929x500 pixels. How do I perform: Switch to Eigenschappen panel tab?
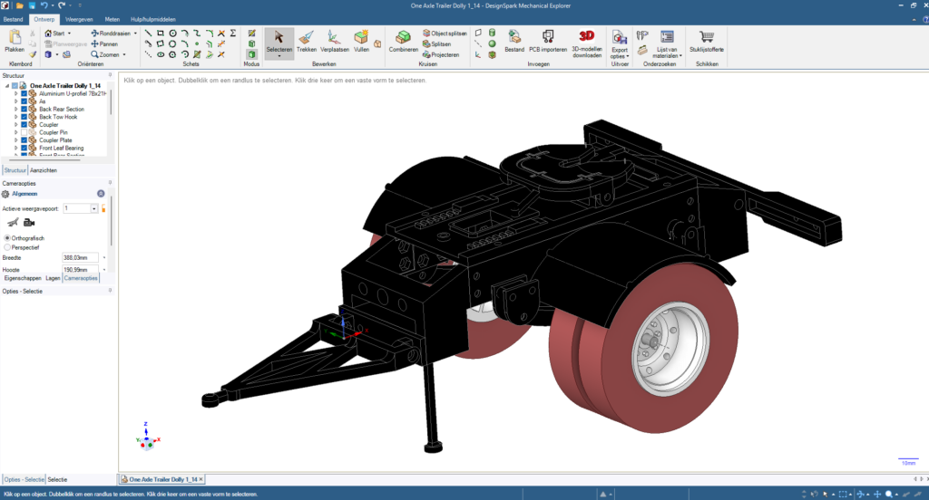[23, 278]
